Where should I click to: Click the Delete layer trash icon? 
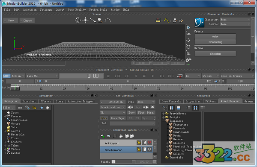[x=115, y=136]
